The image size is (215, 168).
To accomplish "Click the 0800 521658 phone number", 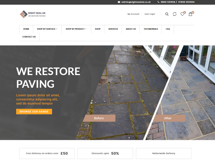I will [168, 2].
